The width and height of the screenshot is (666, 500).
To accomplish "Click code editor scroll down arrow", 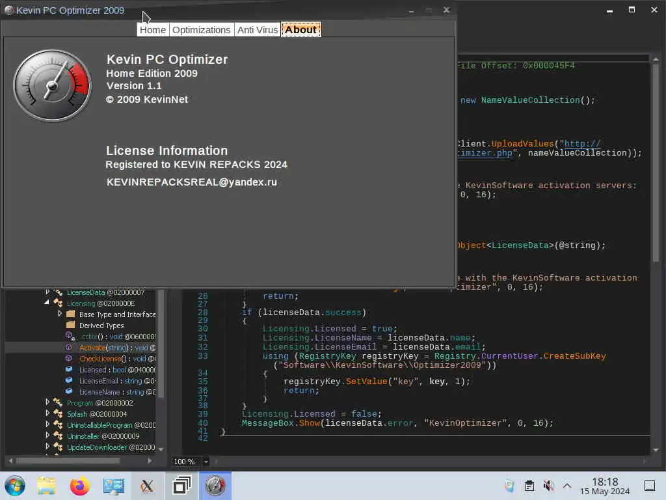I will coord(656,449).
